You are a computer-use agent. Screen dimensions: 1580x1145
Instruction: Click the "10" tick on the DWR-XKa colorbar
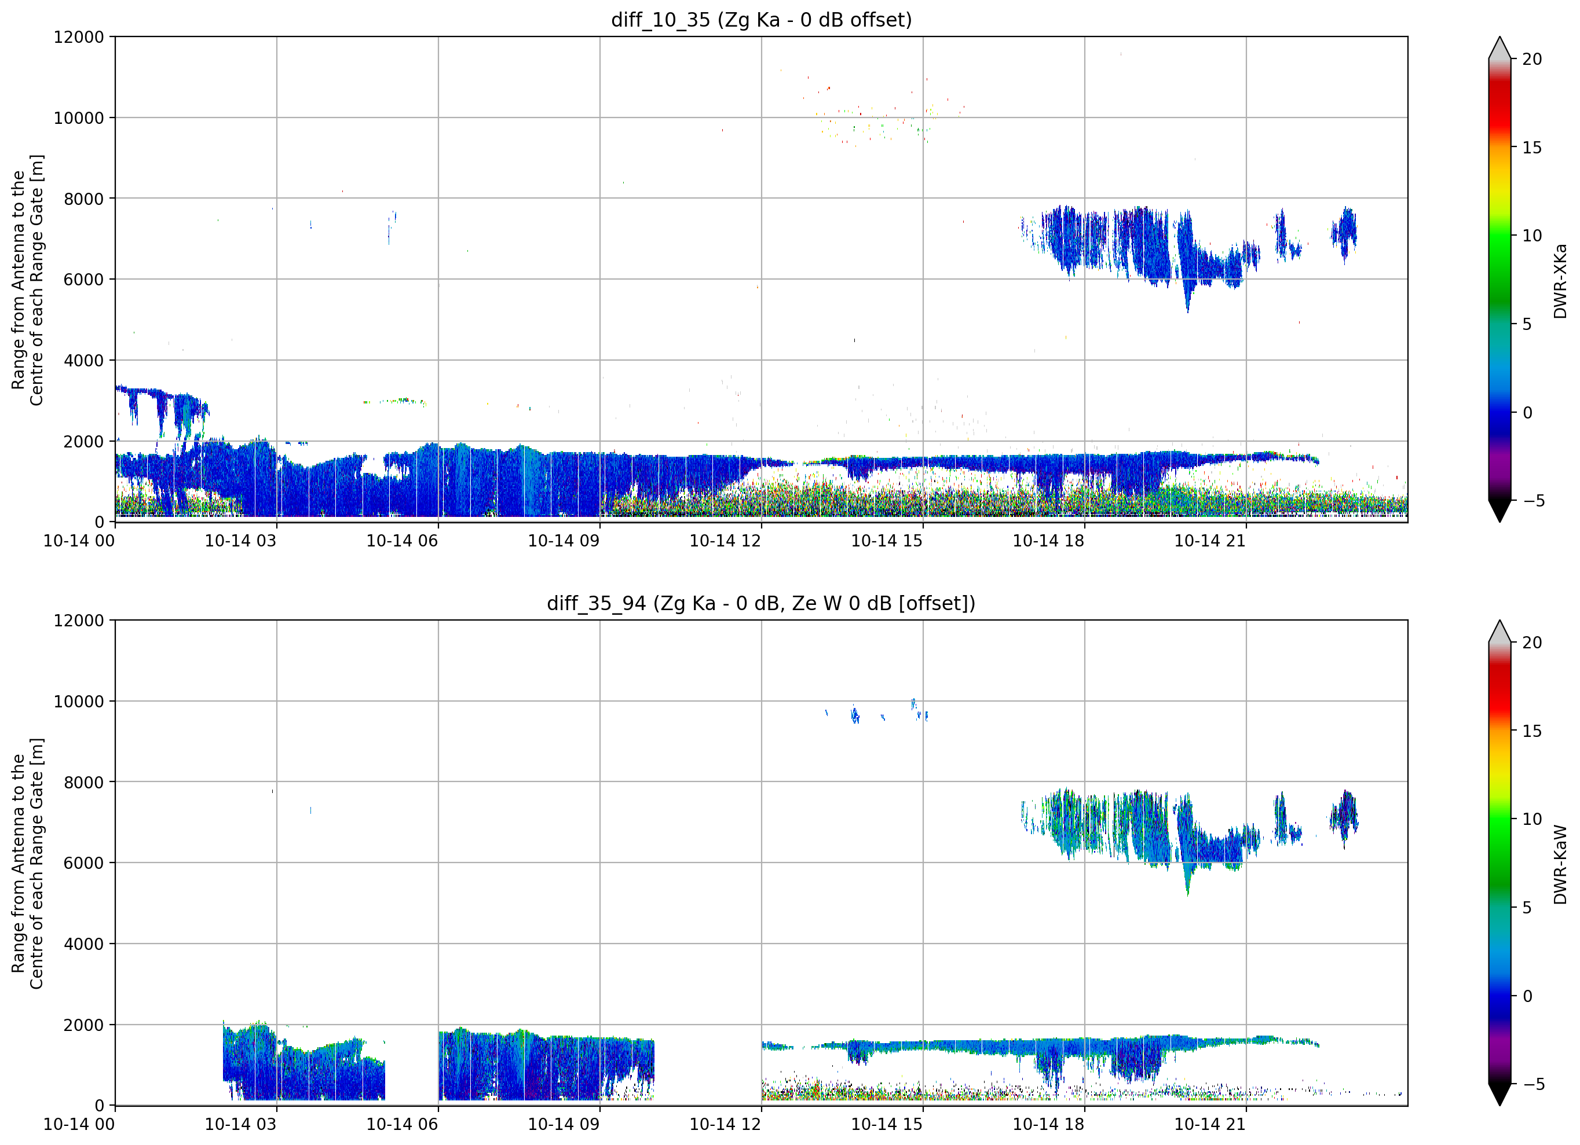coord(1532,236)
